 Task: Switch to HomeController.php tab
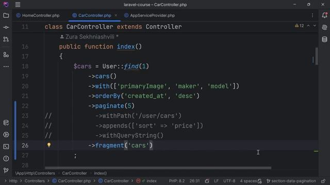point(38,15)
